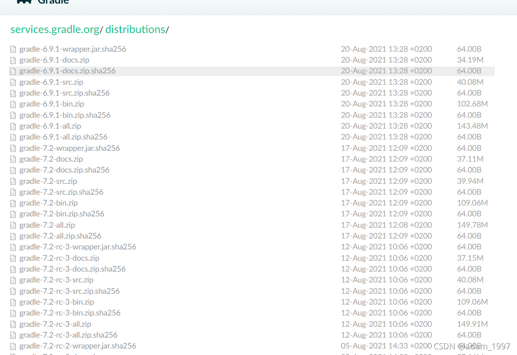Click file icon beside gradle-7.2-bin.zip.sha256
Image resolution: width=517 pixels, height=355 pixels.
pyautogui.click(x=13, y=214)
